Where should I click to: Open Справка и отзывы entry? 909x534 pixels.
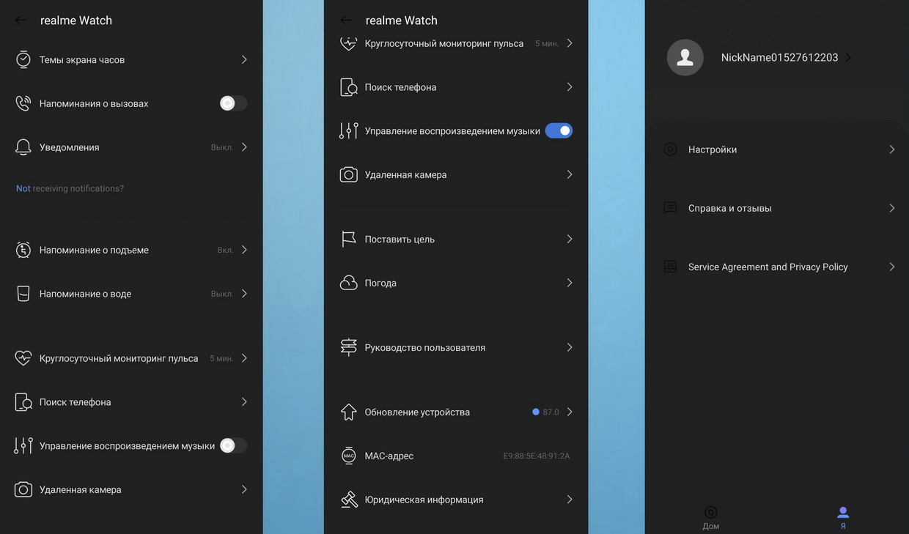click(779, 208)
